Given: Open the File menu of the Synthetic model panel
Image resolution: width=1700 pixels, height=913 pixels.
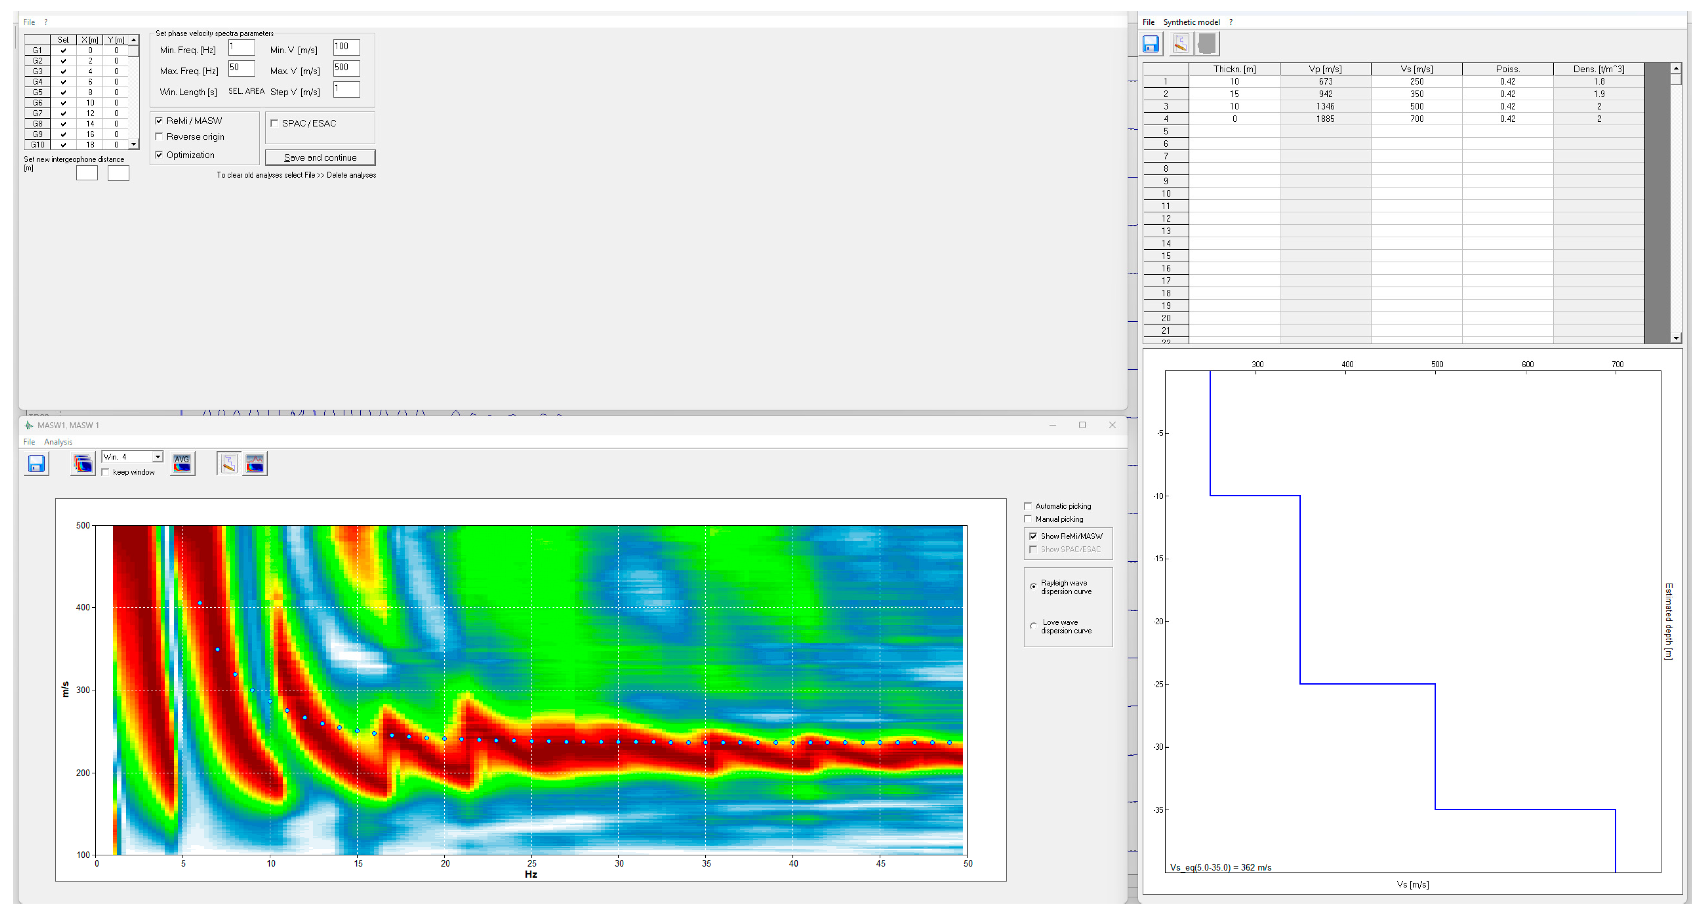Looking at the screenshot, I should (1148, 23).
